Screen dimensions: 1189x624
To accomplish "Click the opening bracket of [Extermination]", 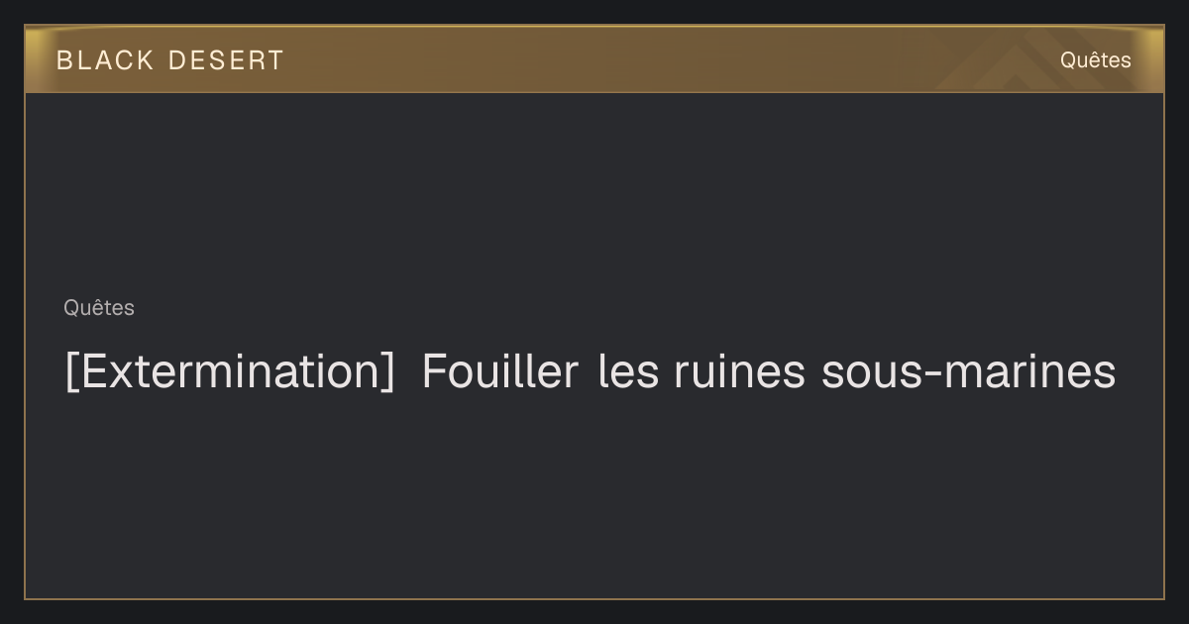I will coord(71,372).
